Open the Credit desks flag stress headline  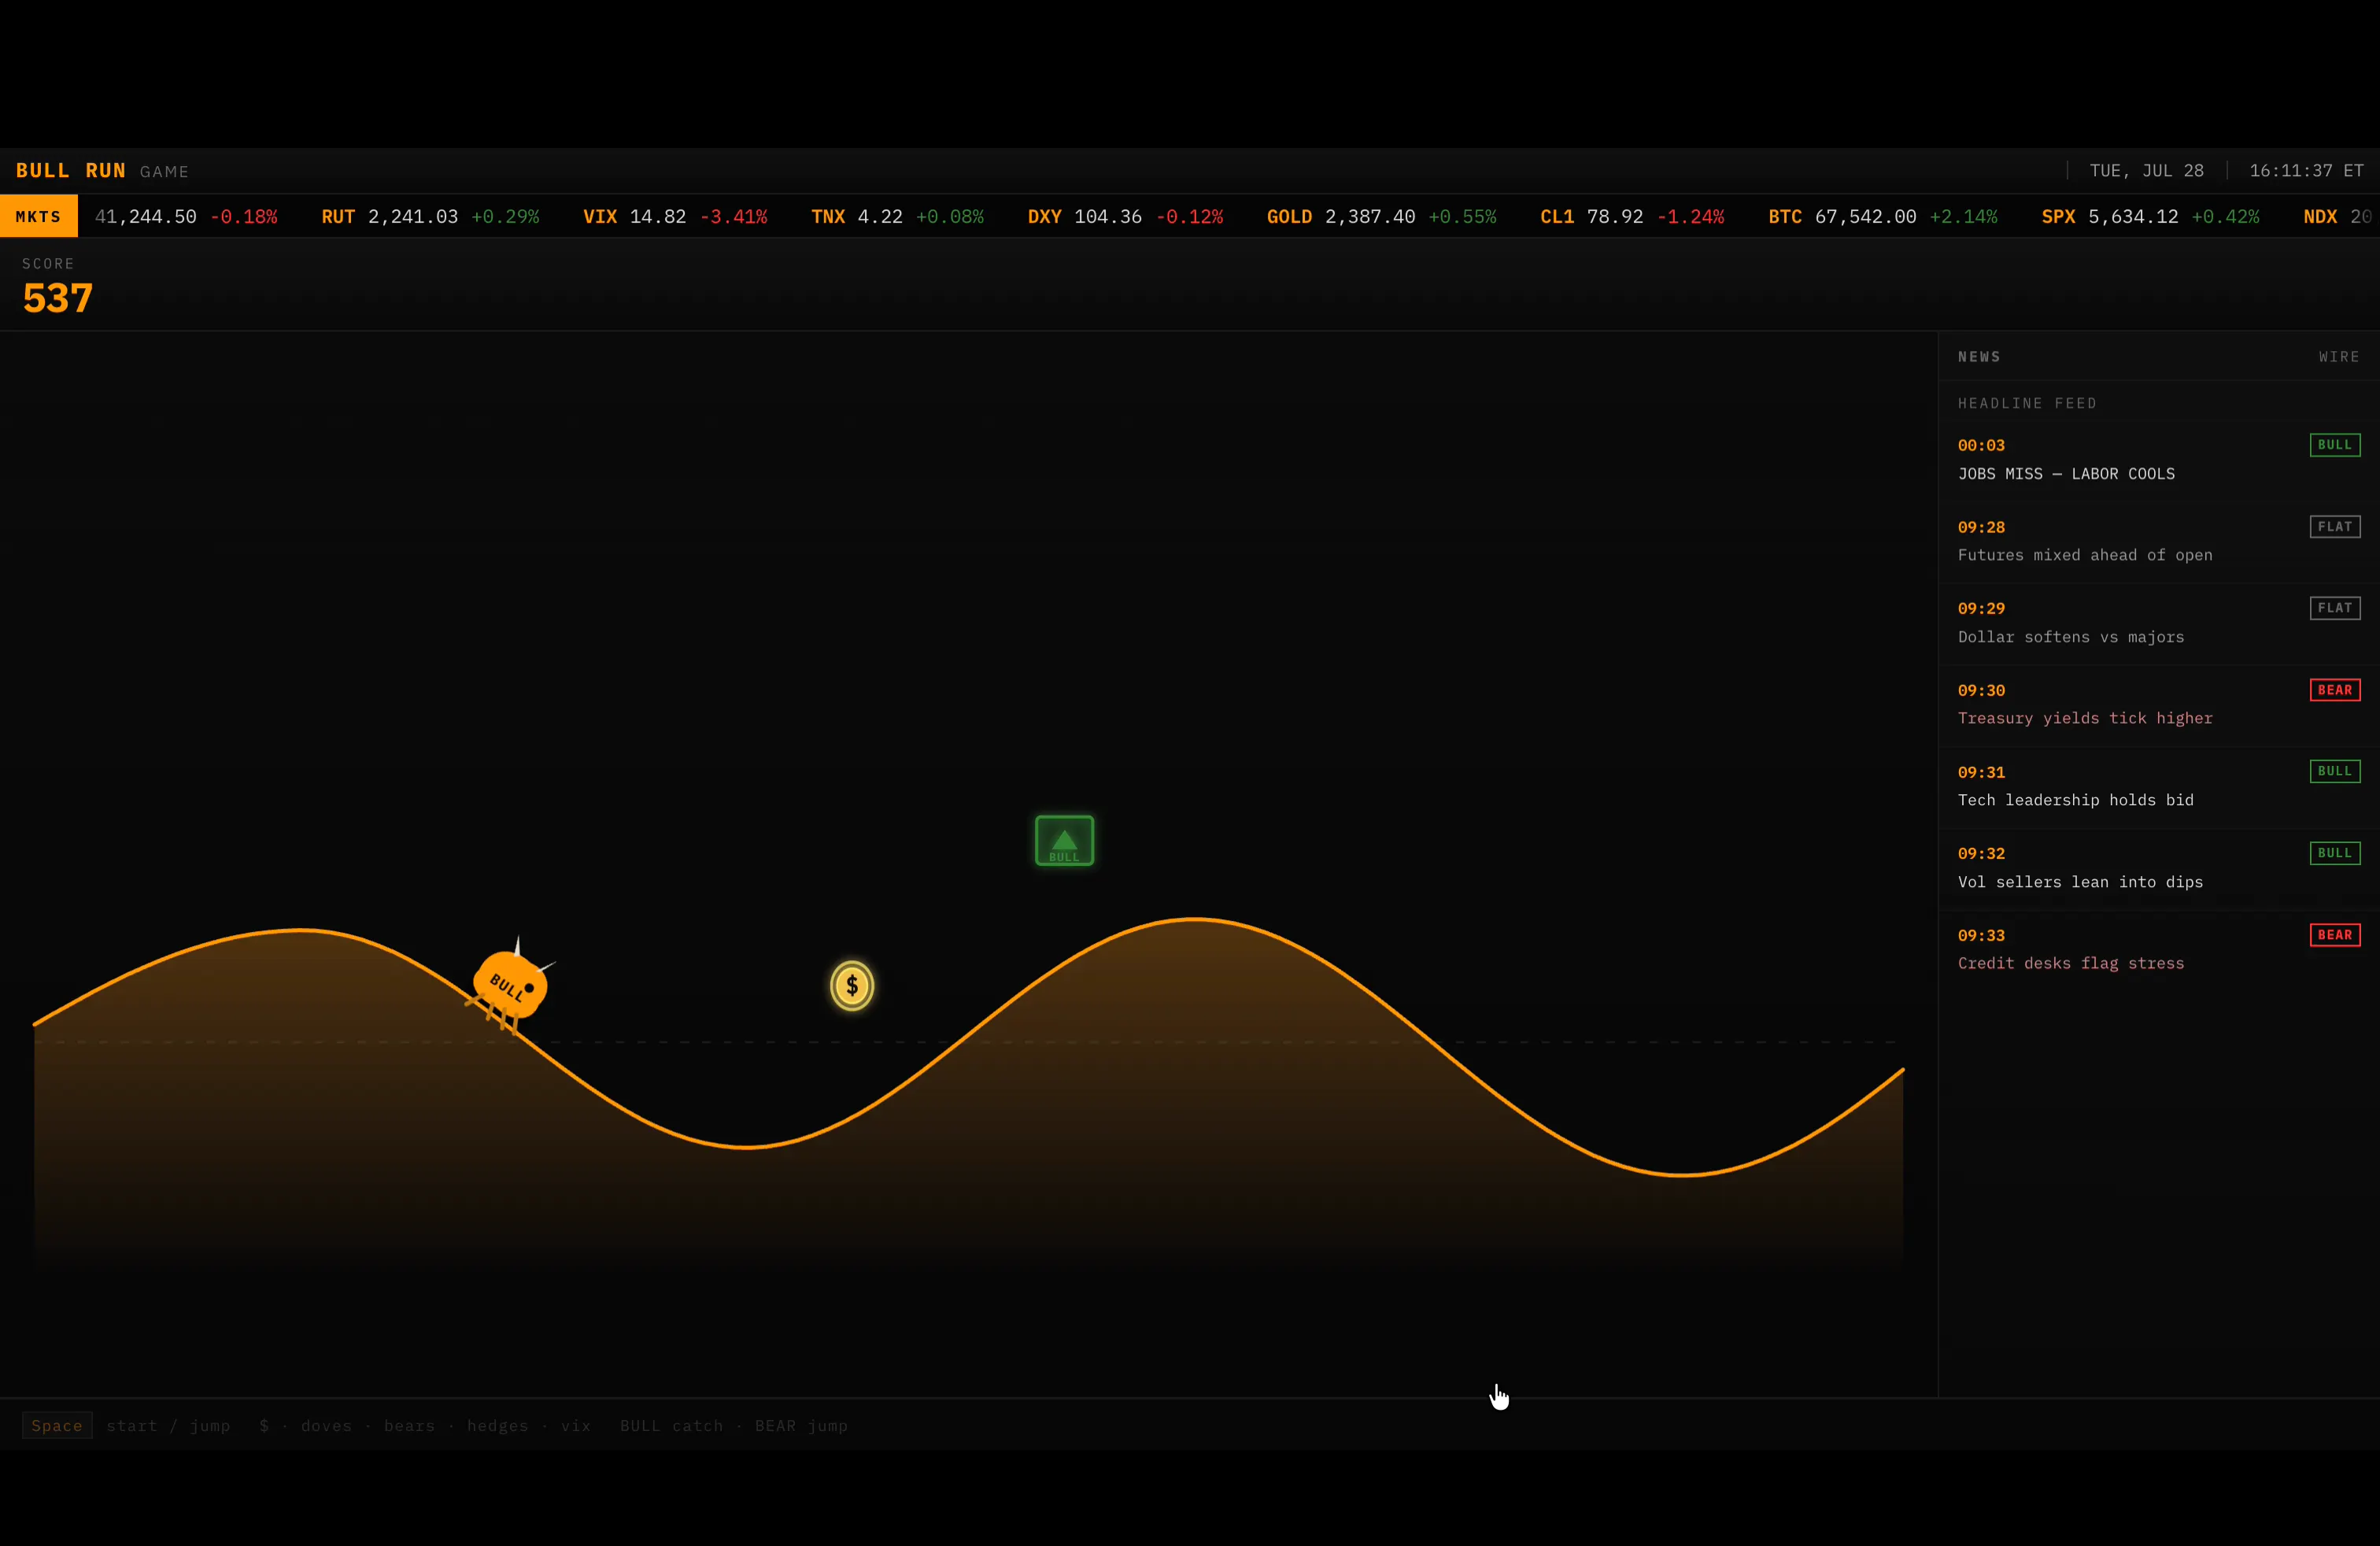2071,963
